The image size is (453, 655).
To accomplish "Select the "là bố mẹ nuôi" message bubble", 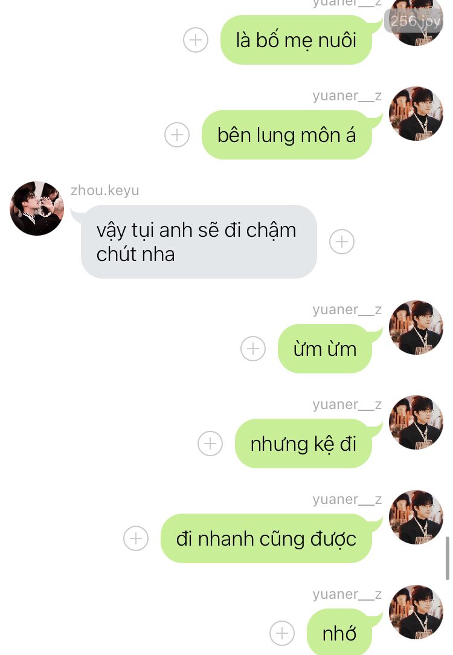I will point(296,40).
